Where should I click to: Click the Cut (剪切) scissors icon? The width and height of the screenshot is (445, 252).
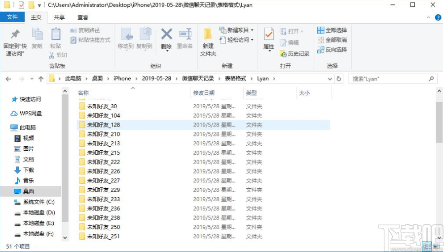coord(52,55)
